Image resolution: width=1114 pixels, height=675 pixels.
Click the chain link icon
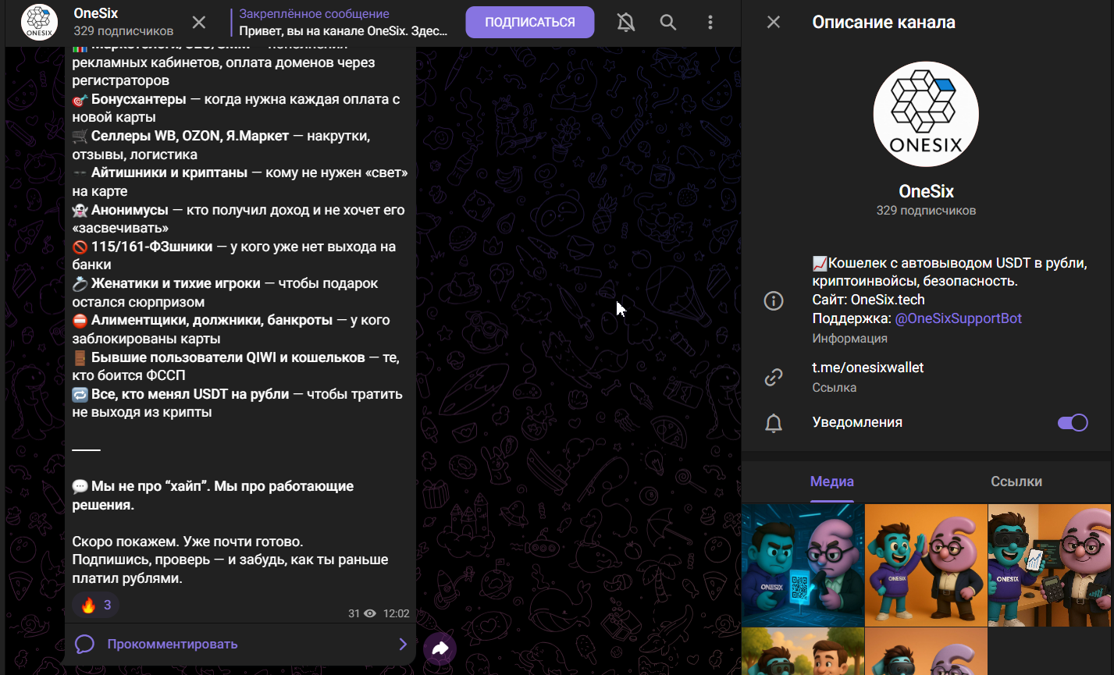coord(774,378)
